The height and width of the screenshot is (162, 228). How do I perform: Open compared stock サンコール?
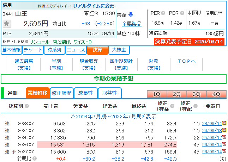tap(40, 42)
